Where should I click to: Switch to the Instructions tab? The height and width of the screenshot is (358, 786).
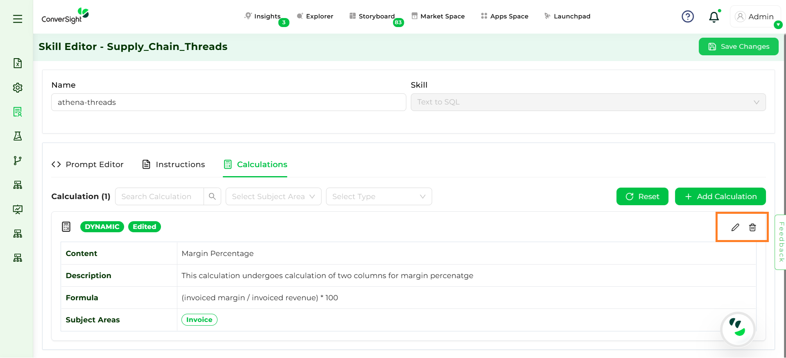click(x=174, y=164)
